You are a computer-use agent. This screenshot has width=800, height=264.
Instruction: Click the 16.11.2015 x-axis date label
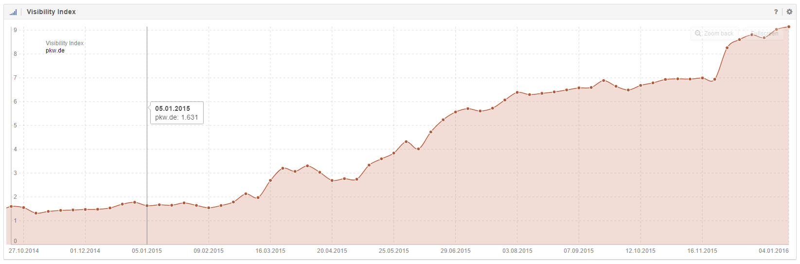point(702,251)
